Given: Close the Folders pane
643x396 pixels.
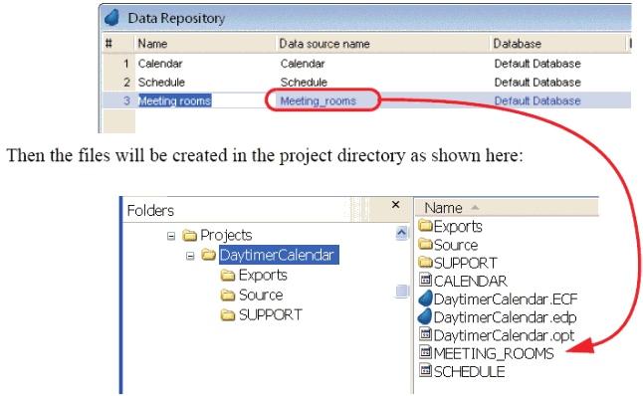Looking at the screenshot, I should (x=395, y=205).
